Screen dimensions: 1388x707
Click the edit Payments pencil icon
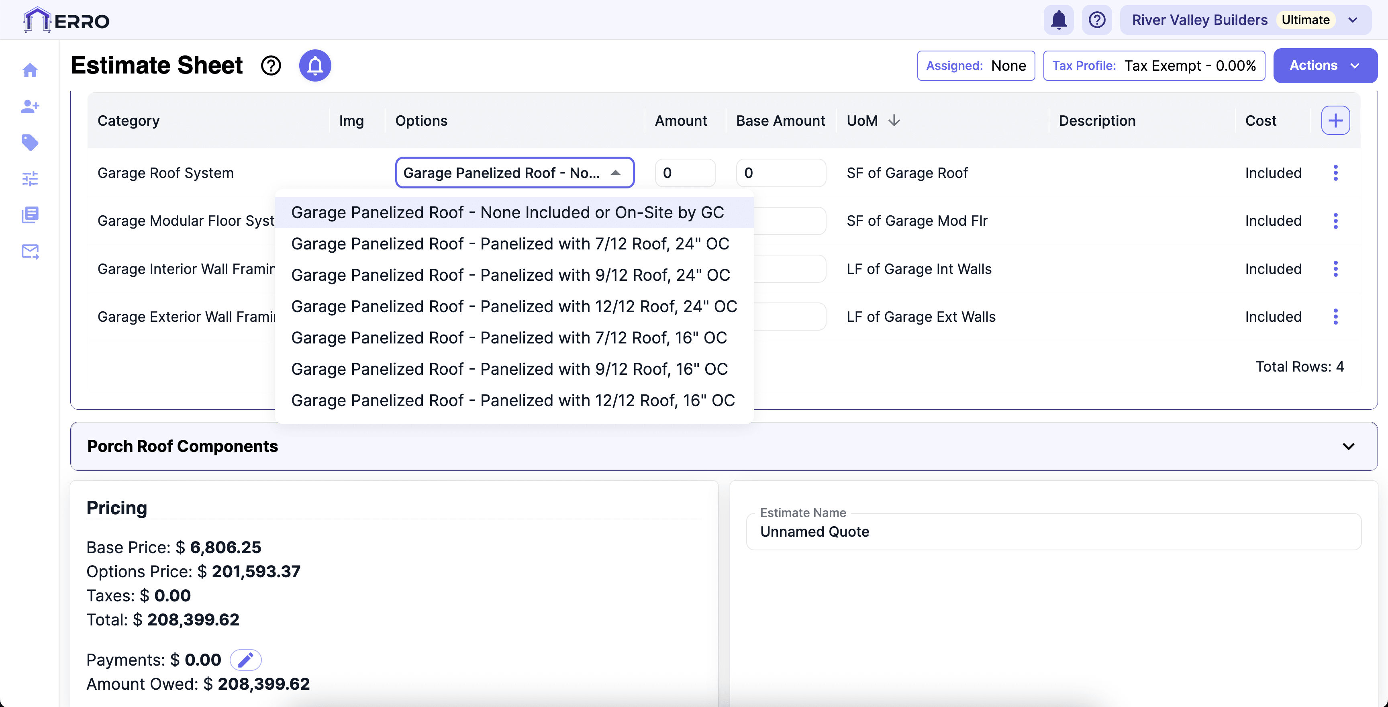[x=246, y=660]
